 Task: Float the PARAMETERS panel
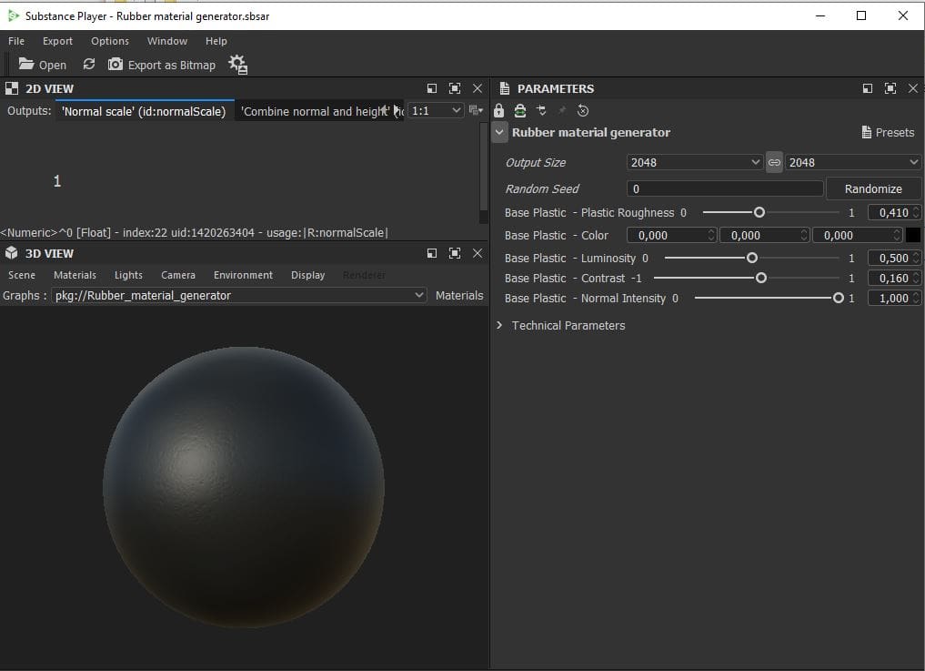tap(867, 88)
